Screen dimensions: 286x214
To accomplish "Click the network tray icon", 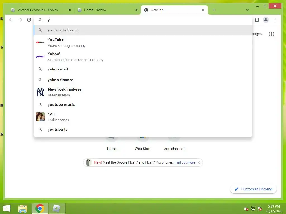I will pyautogui.click(x=253, y=209).
